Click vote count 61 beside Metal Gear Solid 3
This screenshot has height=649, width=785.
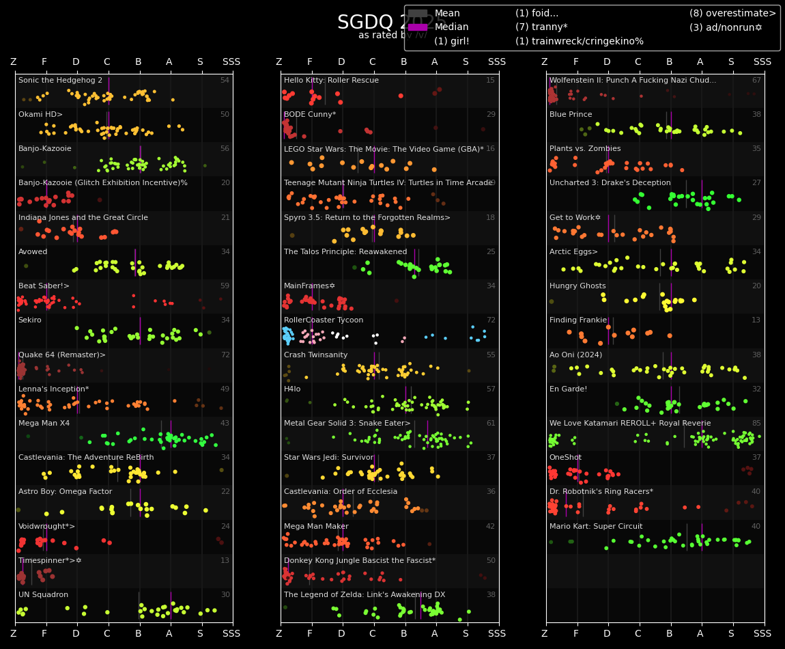click(491, 423)
